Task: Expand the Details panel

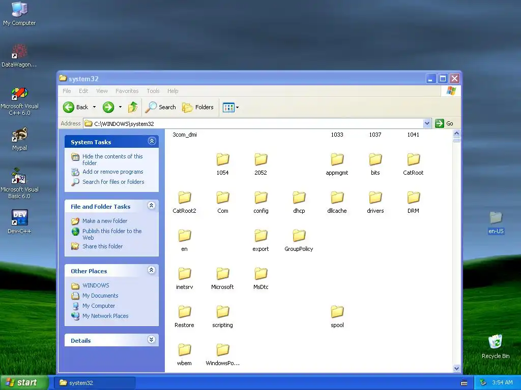Action: click(x=152, y=340)
